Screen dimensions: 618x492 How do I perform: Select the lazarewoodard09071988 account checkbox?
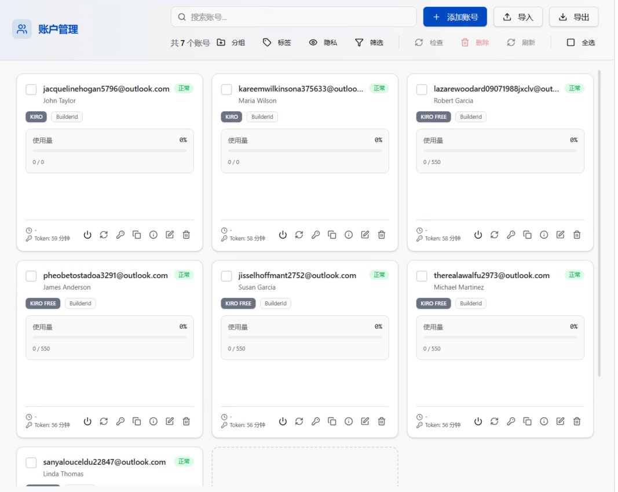point(422,89)
